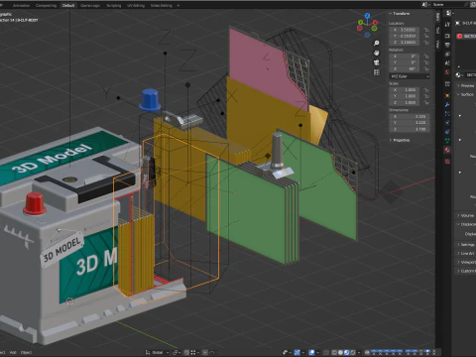Lock the Scale Z value
Viewport: 476px width, 357px height.
pos(426,103)
